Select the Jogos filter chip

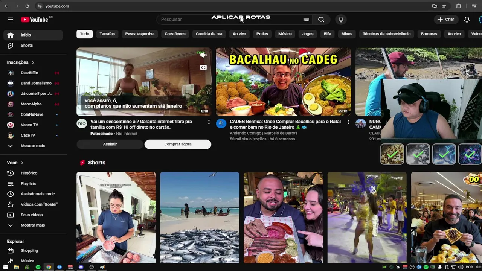coord(308,34)
